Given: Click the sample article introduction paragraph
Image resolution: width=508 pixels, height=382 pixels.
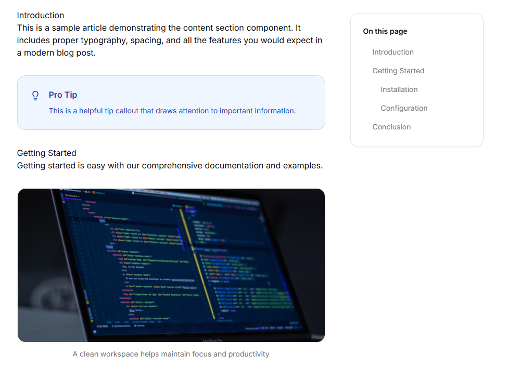Looking at the screenshot, I should (169, 41).
